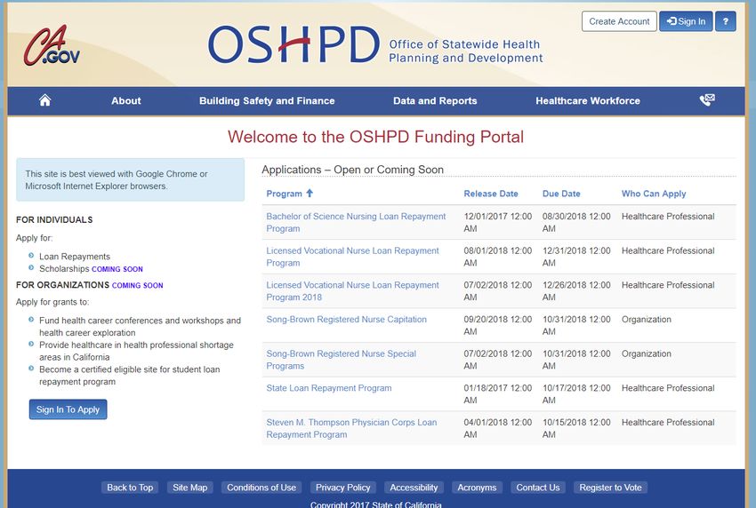The width and height of the screenshot is (756, 508).
Task: Open the contact phone-envelope icon
Action: click(x=707, y=100)
